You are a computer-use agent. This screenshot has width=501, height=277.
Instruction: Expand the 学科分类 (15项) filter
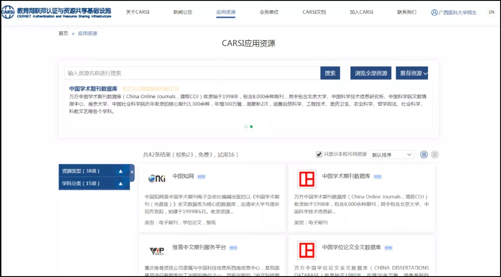click(x=94, y=183)
